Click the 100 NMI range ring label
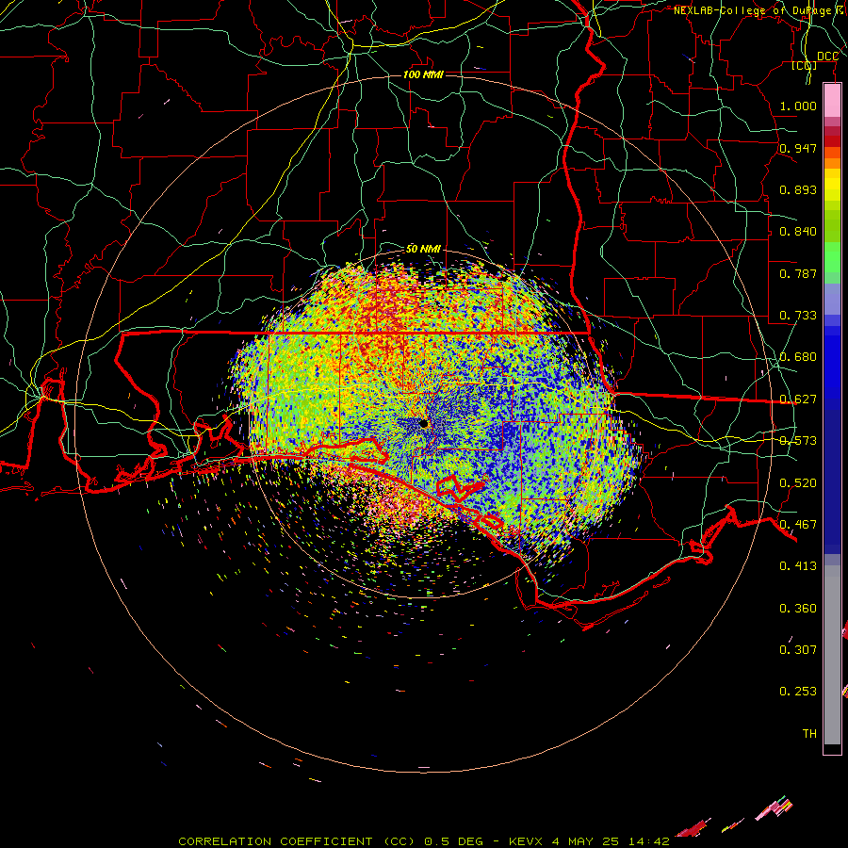The width and height of the screenshot is (848, 848). click(x=423, y=74)
